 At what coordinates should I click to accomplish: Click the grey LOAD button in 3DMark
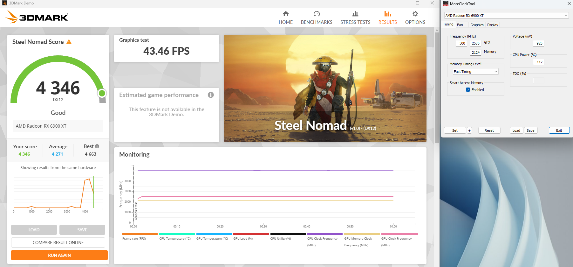tap(34, 230)
